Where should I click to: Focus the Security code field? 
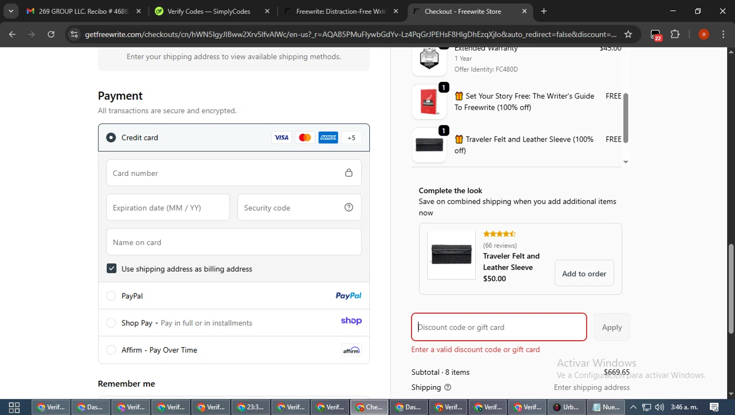(299, 207)
